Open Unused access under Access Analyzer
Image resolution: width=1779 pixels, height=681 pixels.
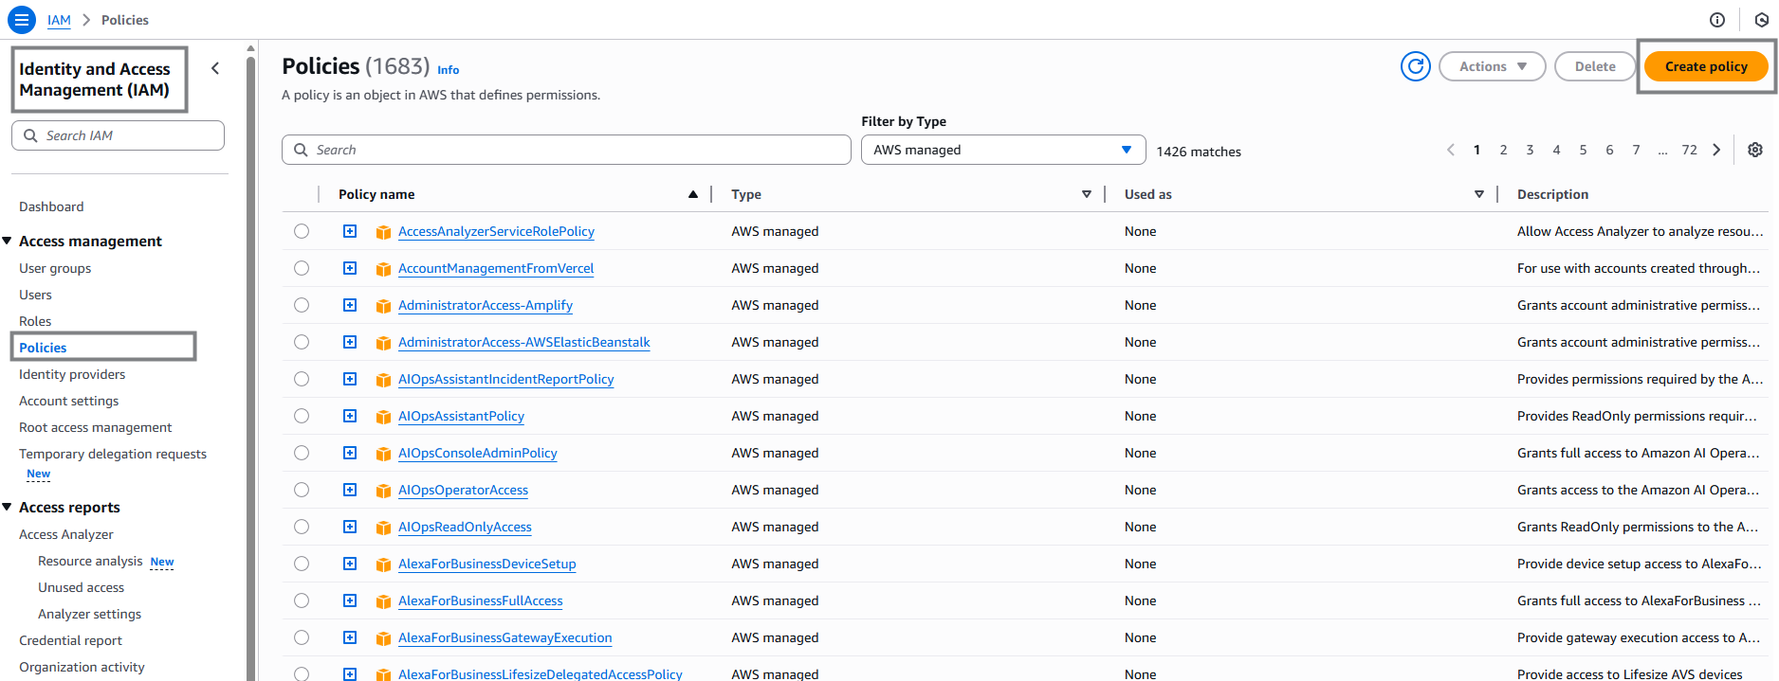click(x=81, y=587)
